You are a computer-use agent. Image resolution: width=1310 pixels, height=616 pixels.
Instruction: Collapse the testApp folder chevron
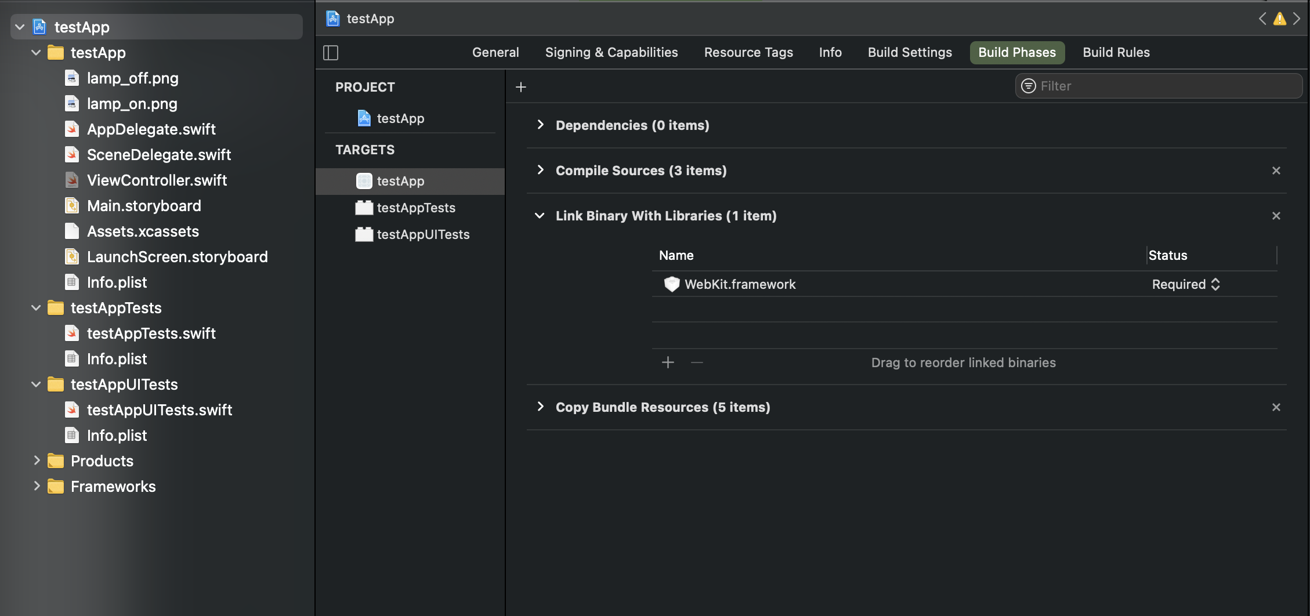pos(36,52)
